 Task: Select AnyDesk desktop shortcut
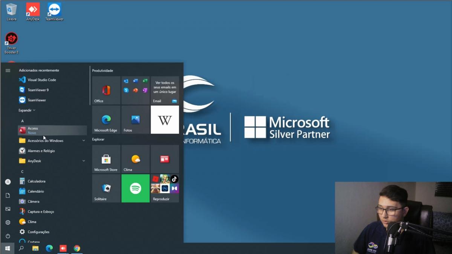[x=33, y=12]
